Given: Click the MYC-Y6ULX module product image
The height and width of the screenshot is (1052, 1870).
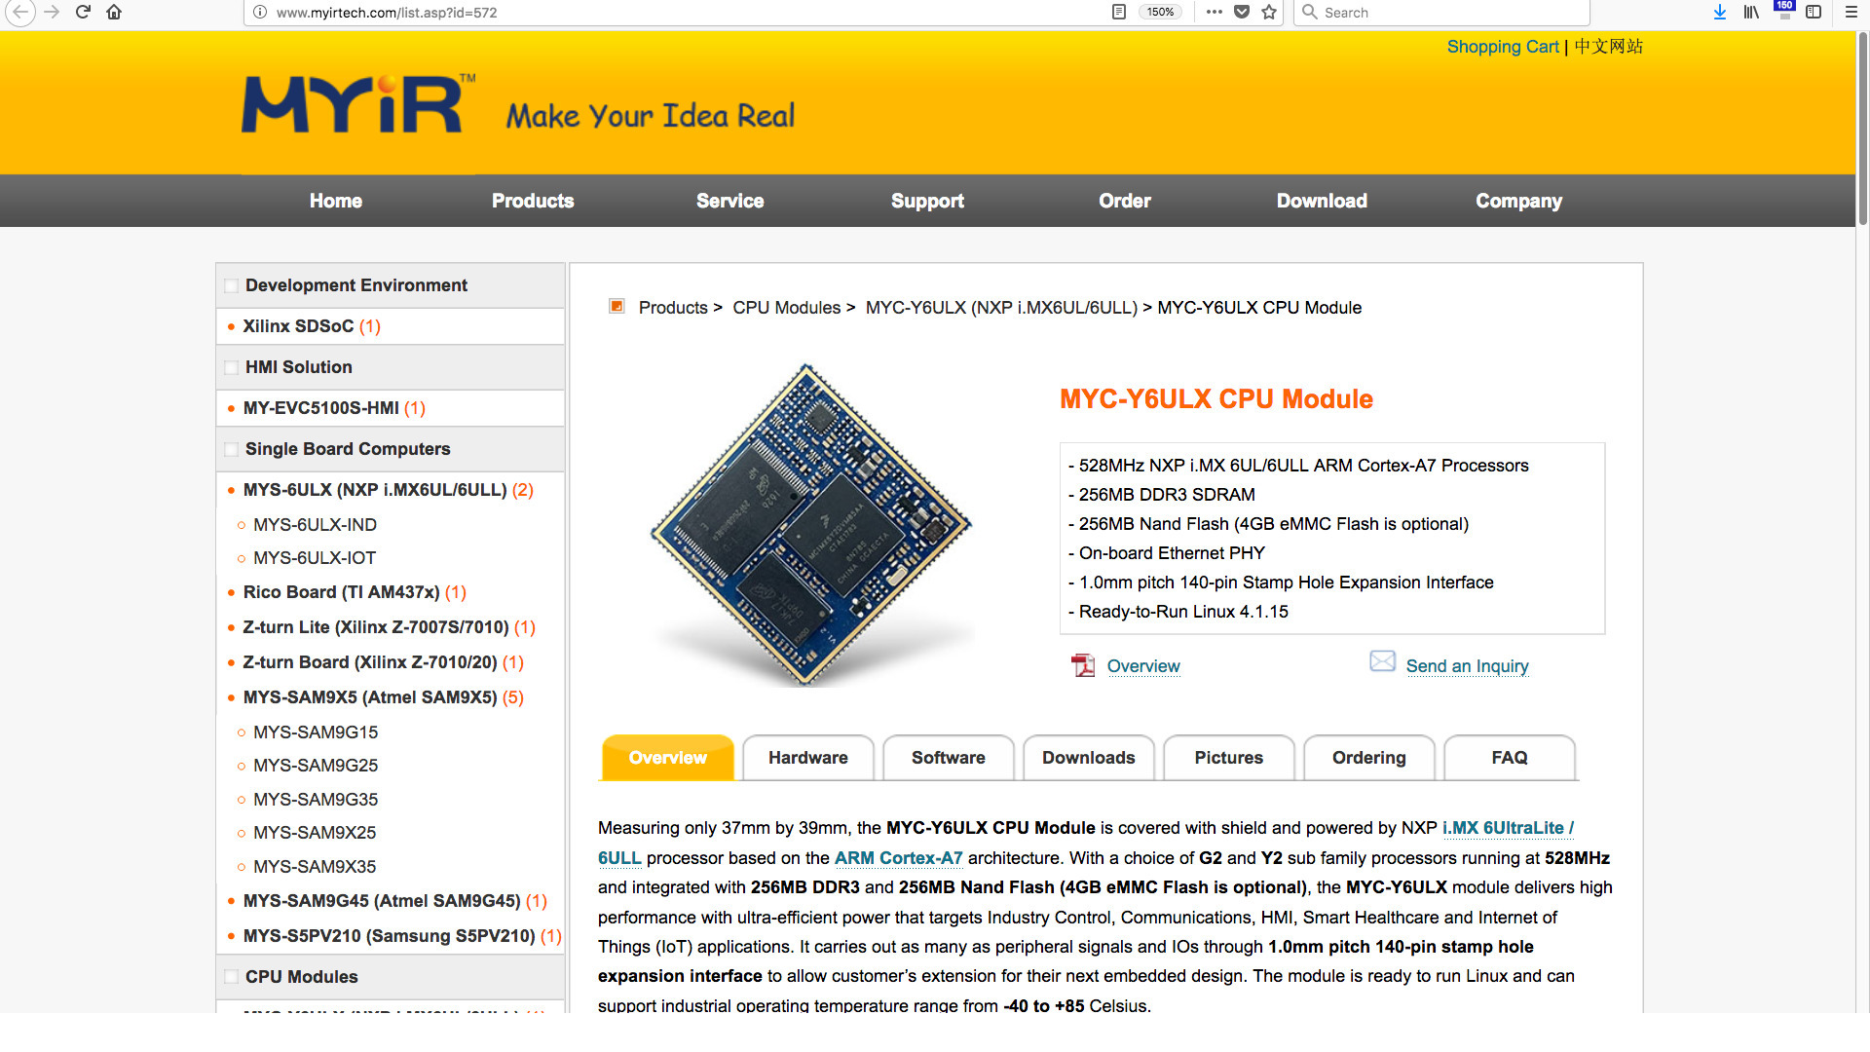Looking at the screenshot, I should tap(811, 524).
